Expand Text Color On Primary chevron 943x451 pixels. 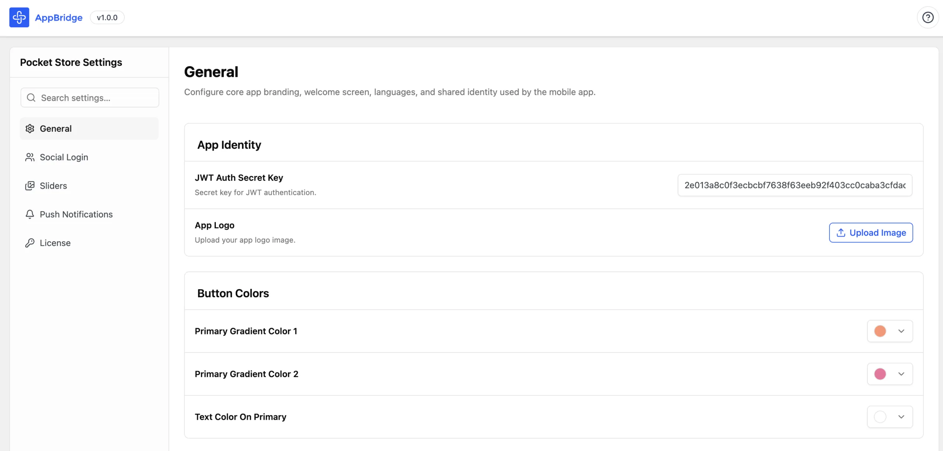coord(901,417)
